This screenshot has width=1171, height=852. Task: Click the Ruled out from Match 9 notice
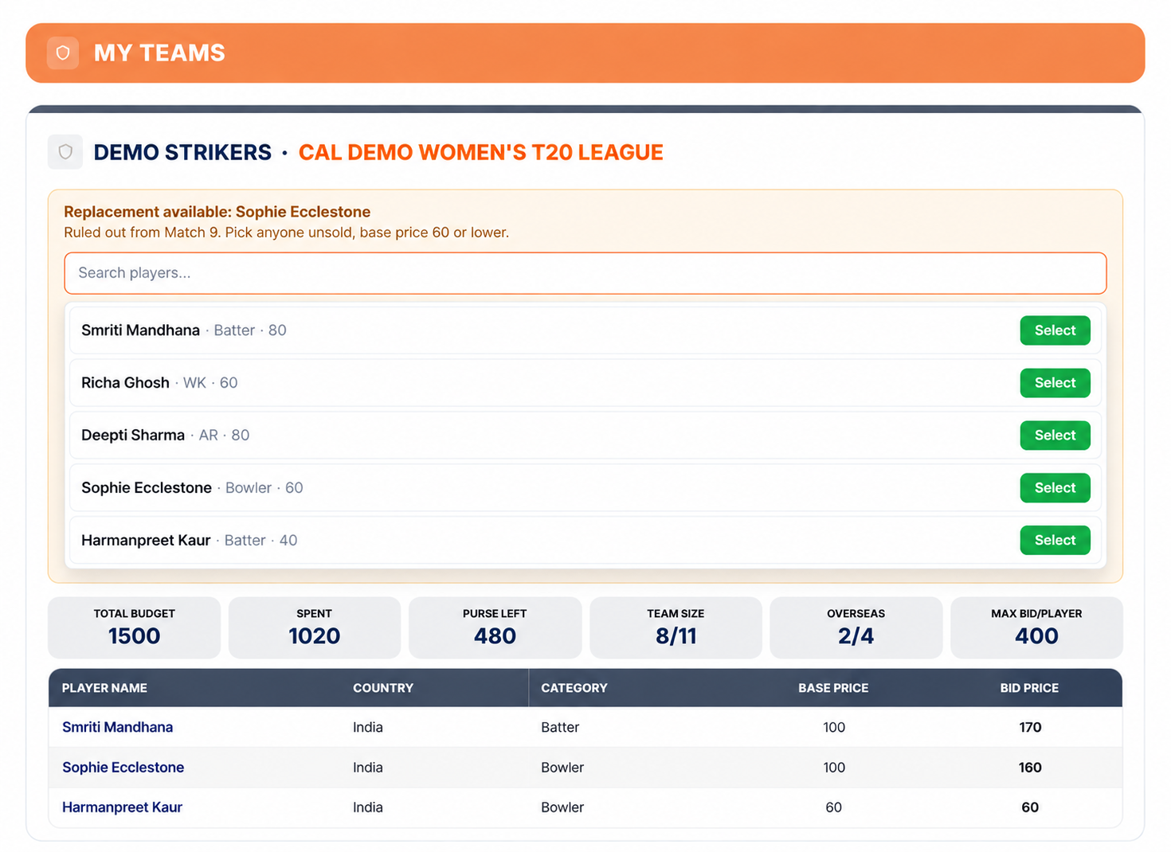[x=286, y=233]
